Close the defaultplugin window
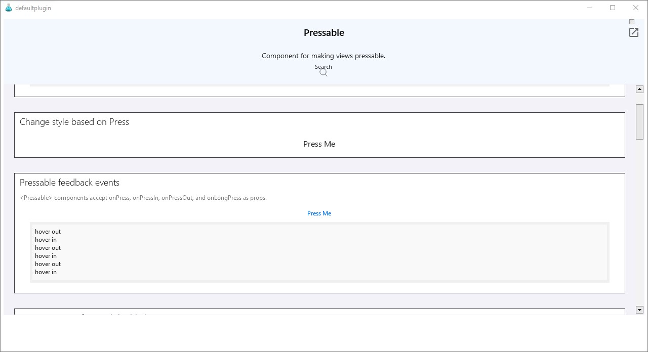Viewport: 648px width, 352px height. (636, 8)
